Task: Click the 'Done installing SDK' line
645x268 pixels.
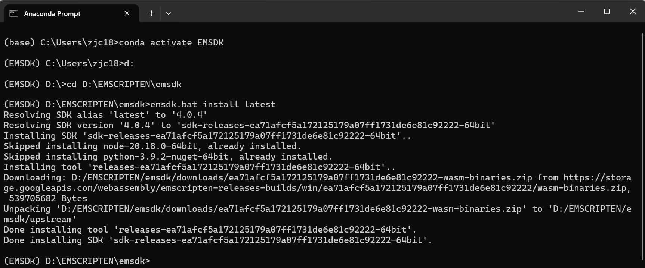Action: (x=218, y=240)
